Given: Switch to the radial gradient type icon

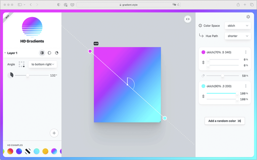Looking at the screenshot, I should coord(49,53).
